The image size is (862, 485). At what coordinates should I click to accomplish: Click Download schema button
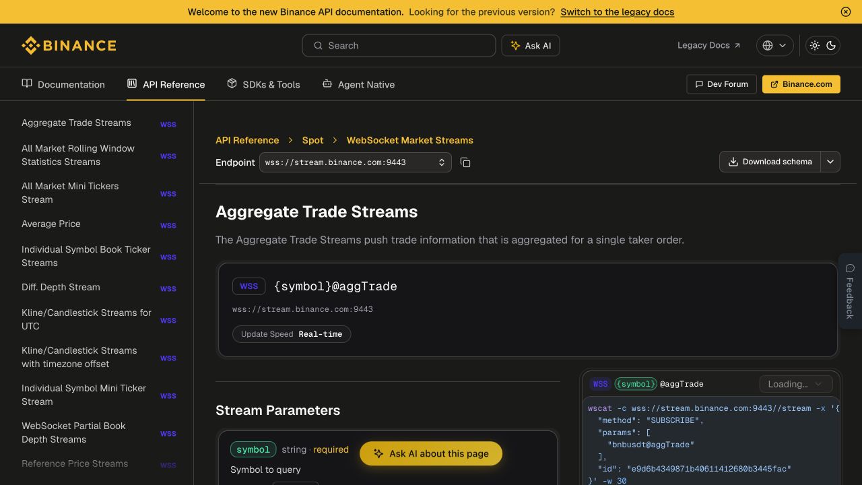point(770,162)
